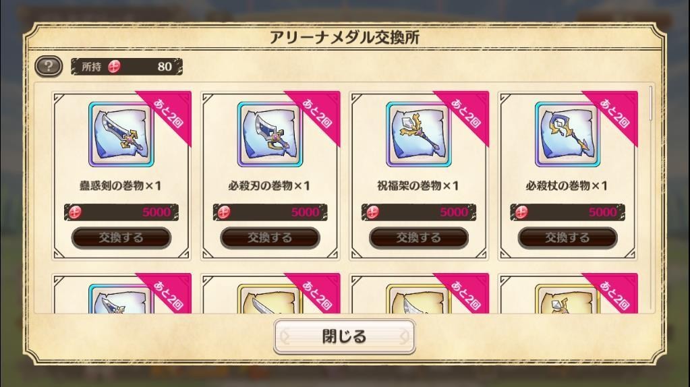Image resolution: width=690 pixels, height=387 pixels.
Task: Select the last golden scroll icon in second row
Action: pyautogui.click(x=568, y=299)
